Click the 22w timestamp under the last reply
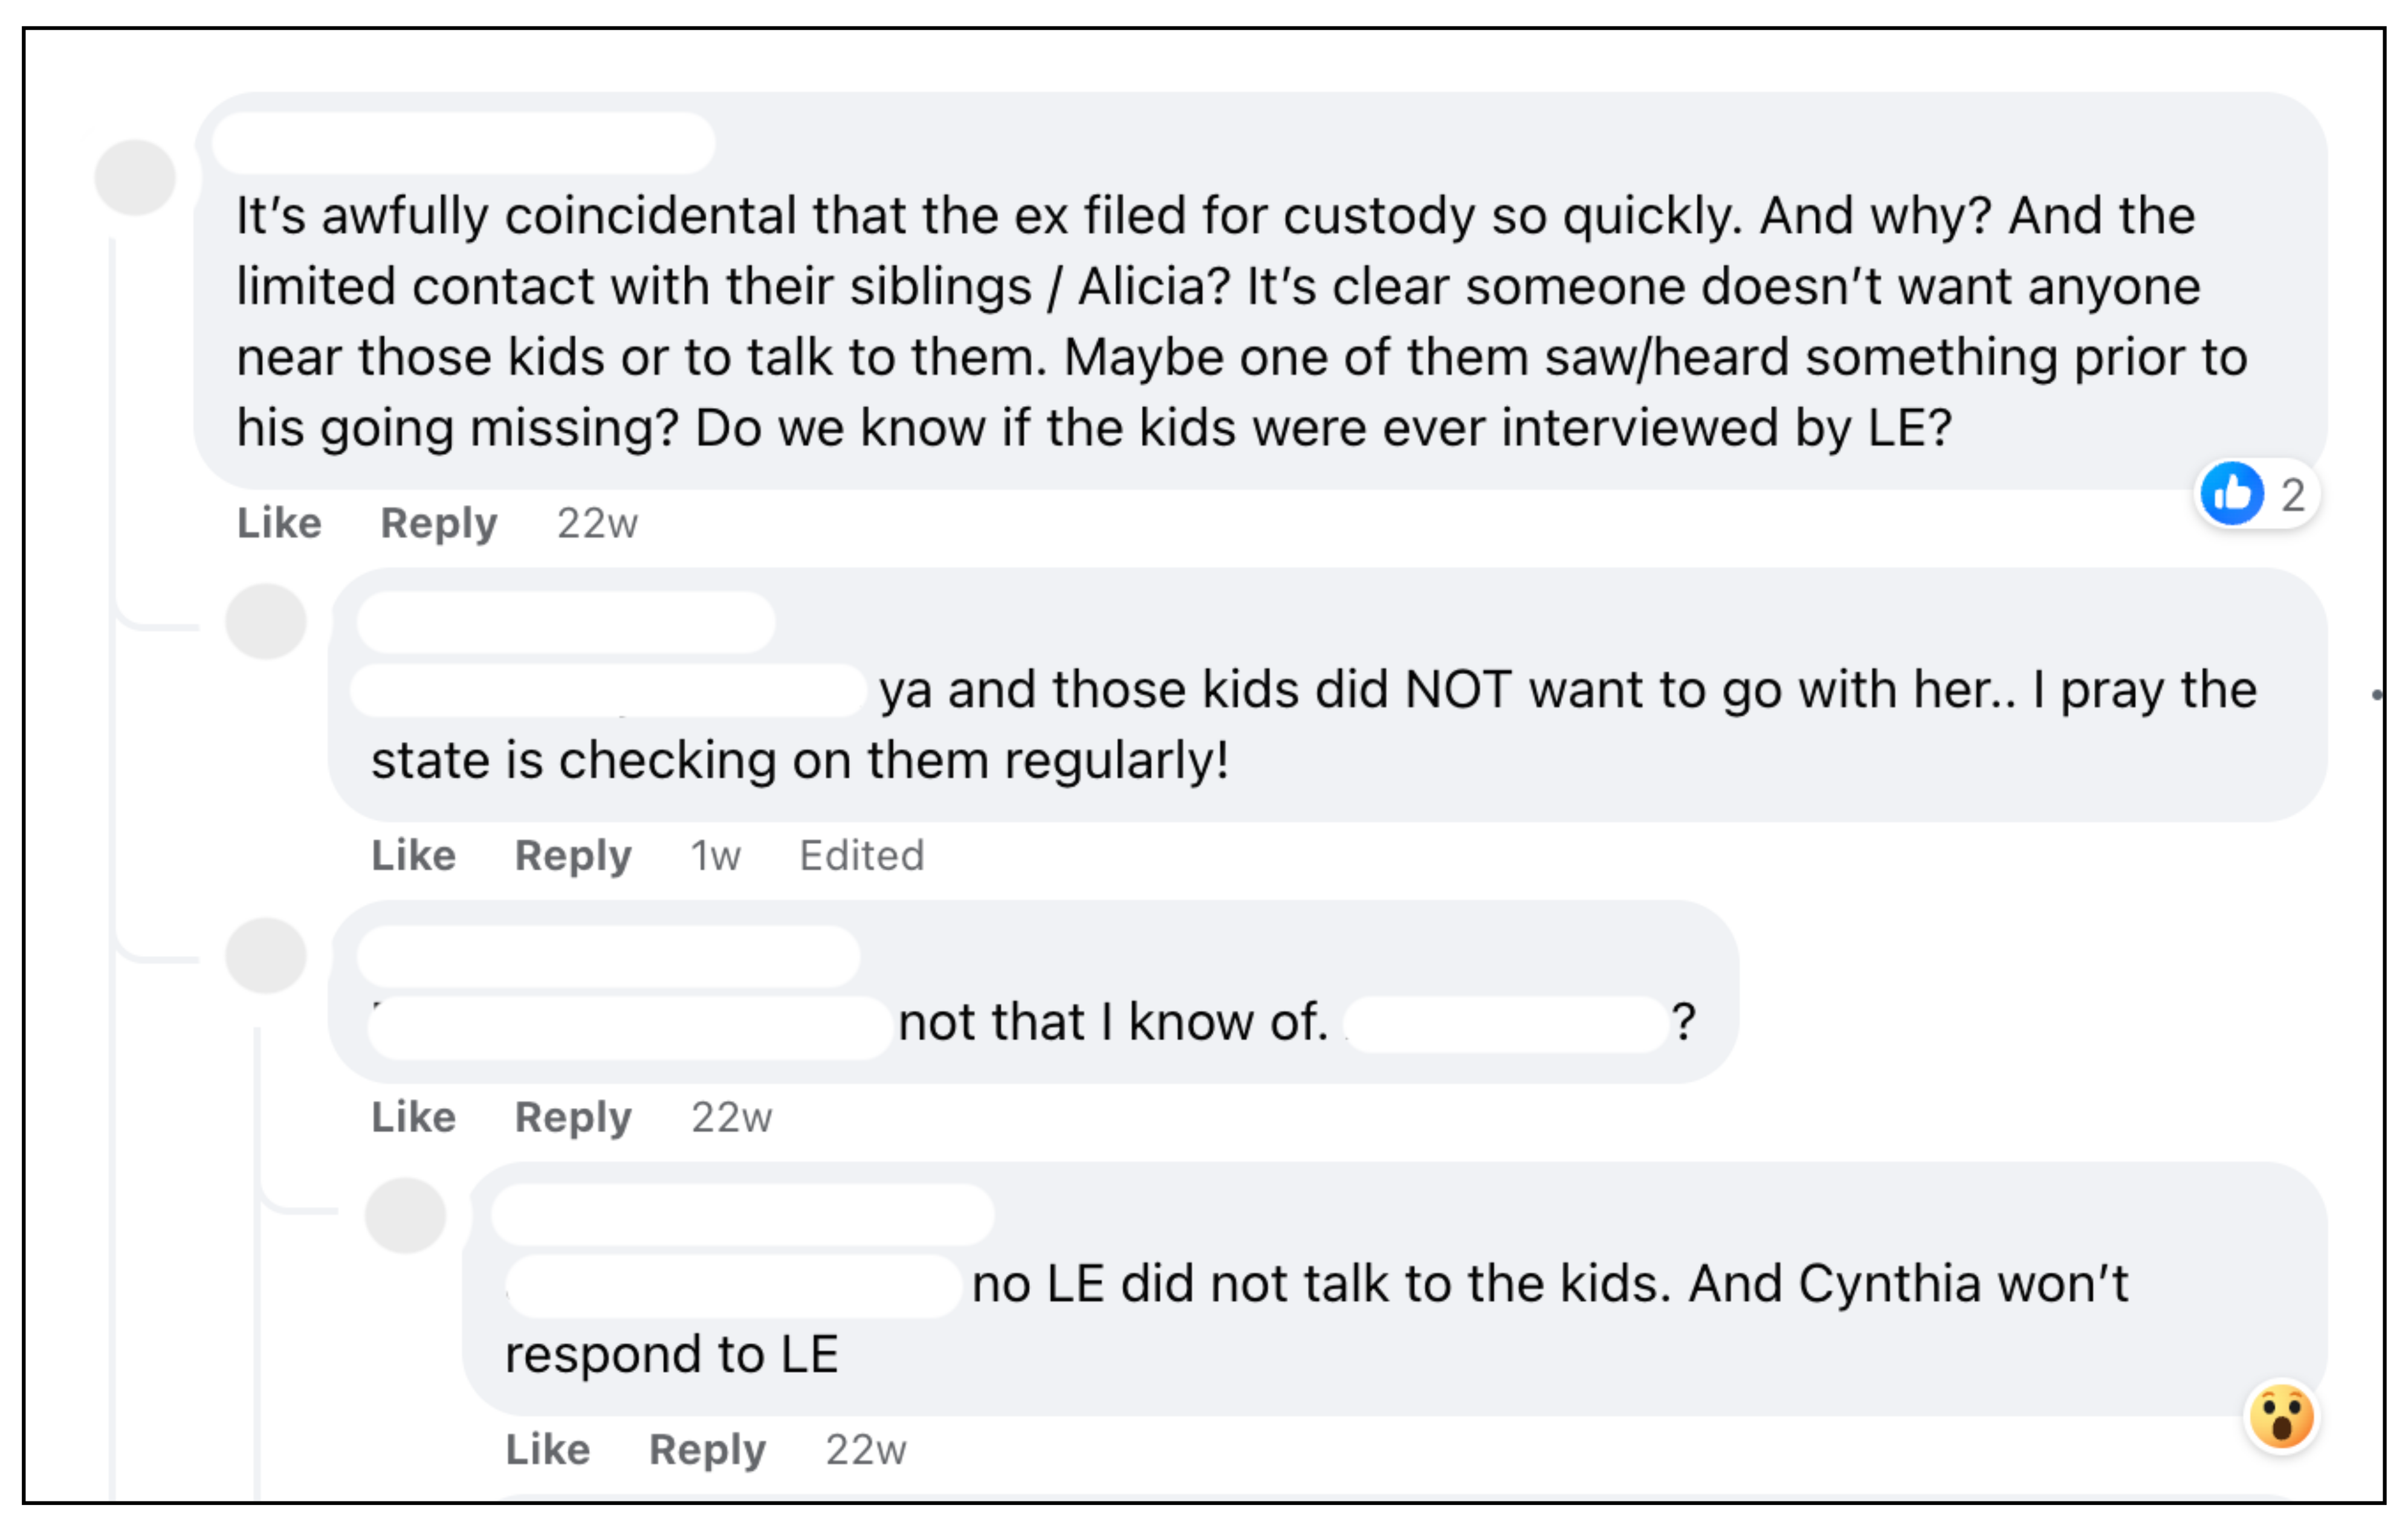Image resolution: width=2408 pixels, height=1525 pixels. tap(865, 1449)
